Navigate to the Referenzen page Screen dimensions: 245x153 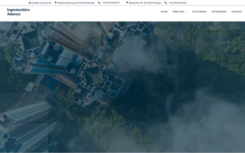[219, 12]
